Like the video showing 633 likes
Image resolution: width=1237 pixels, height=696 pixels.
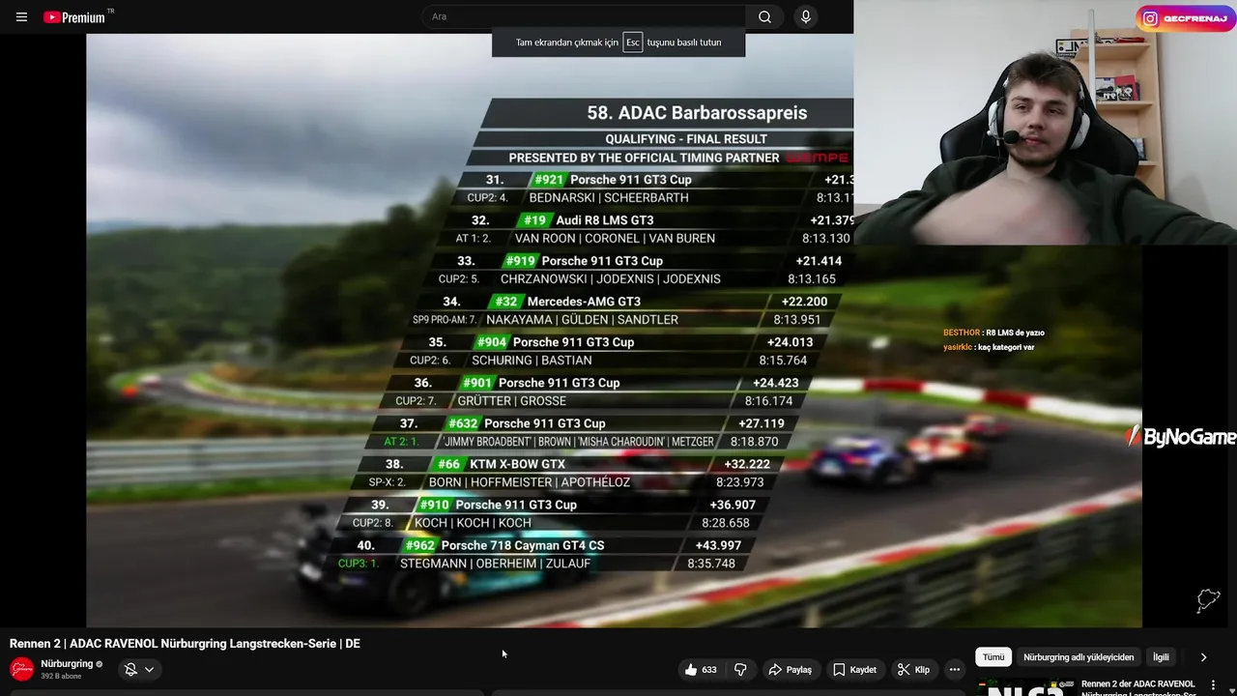click(x=701, y=669)
